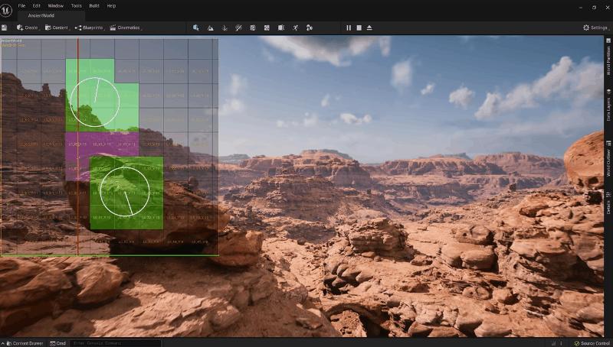This screenshot has height=347, width=613.
Task: Open the Blueprints dropdown menu
Action: [90, 28]
